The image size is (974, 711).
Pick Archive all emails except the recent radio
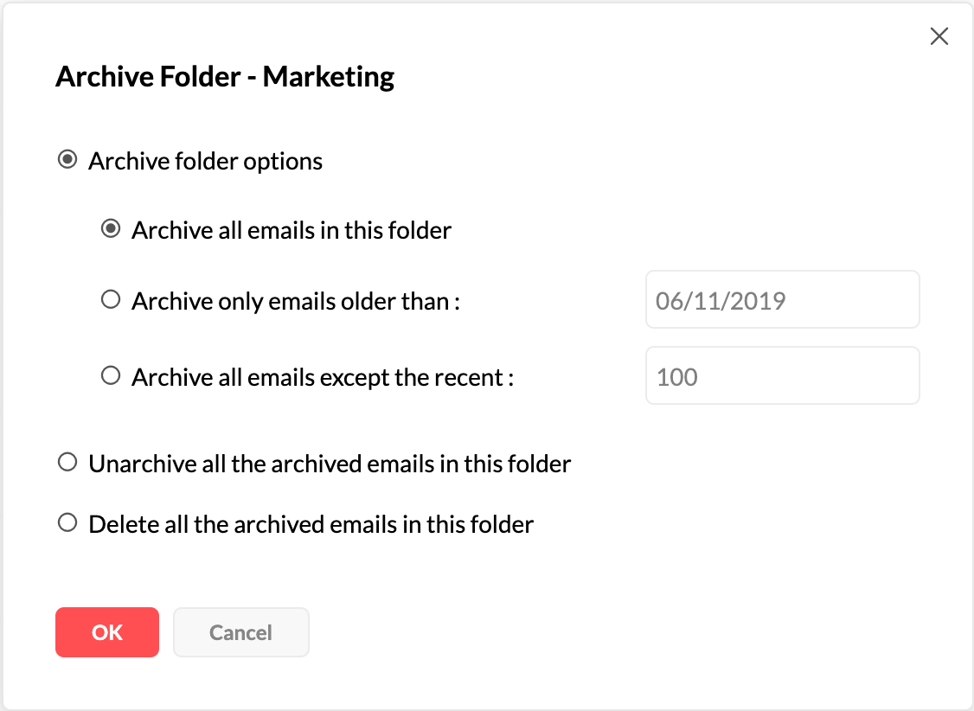[x=110, y=376]
